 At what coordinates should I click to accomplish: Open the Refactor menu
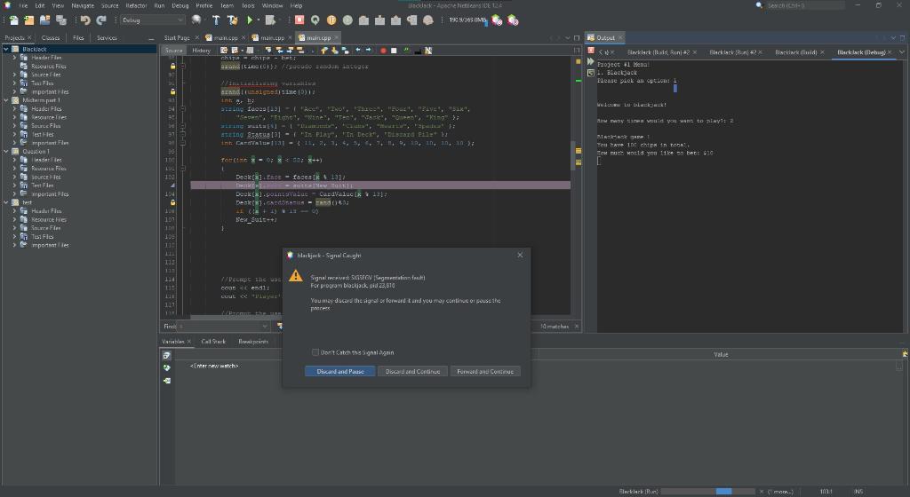[x=136, y=5]
